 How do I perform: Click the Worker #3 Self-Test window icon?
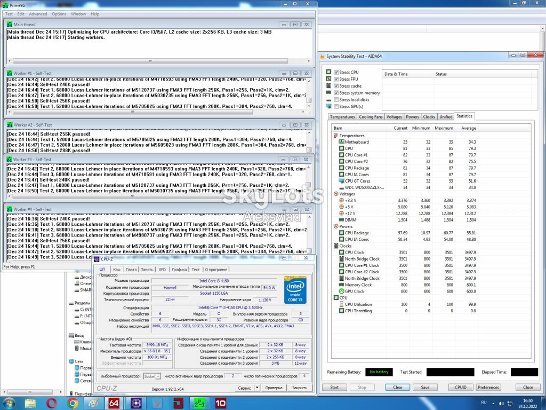(9, 159)
